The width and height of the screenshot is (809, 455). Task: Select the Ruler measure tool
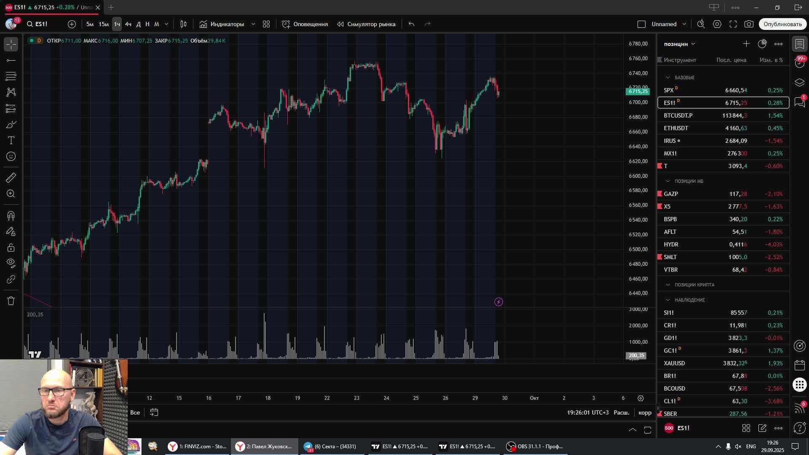tap(11, 178)
